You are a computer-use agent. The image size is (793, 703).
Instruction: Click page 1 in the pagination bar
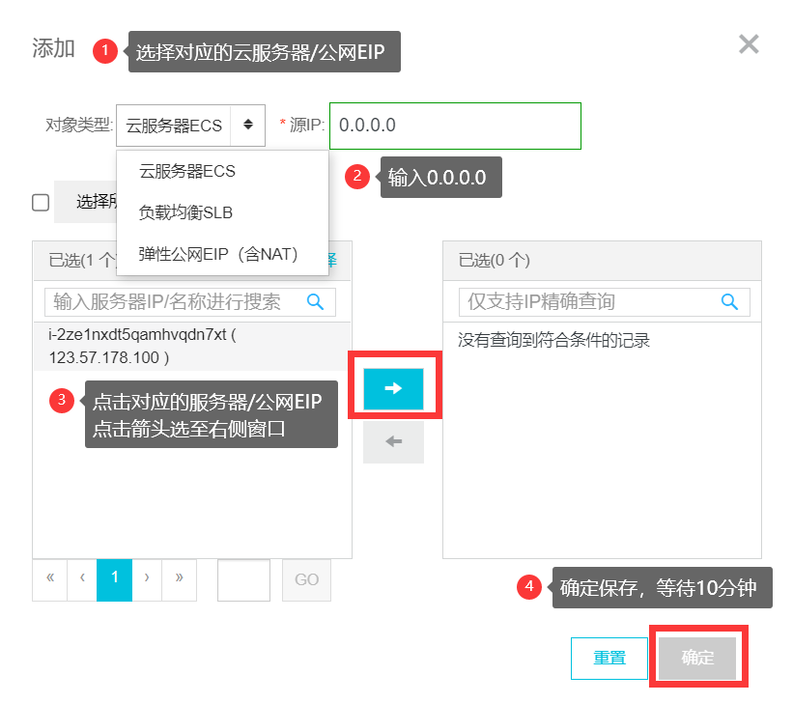click(x=115, y=579)
